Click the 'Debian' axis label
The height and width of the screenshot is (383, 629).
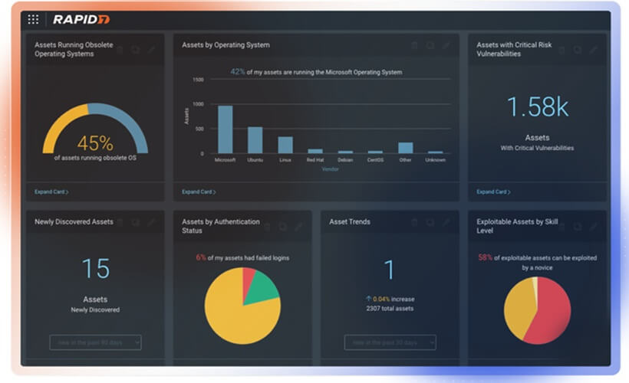[345, 160]
